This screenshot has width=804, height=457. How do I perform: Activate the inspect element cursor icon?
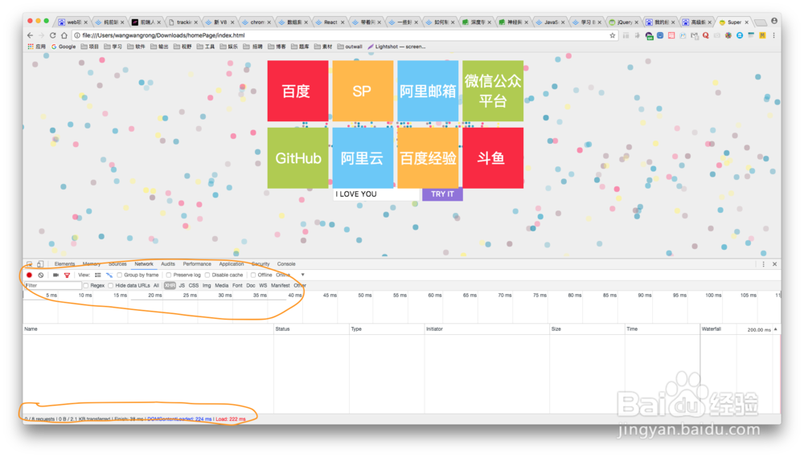[x=29, y=264]
